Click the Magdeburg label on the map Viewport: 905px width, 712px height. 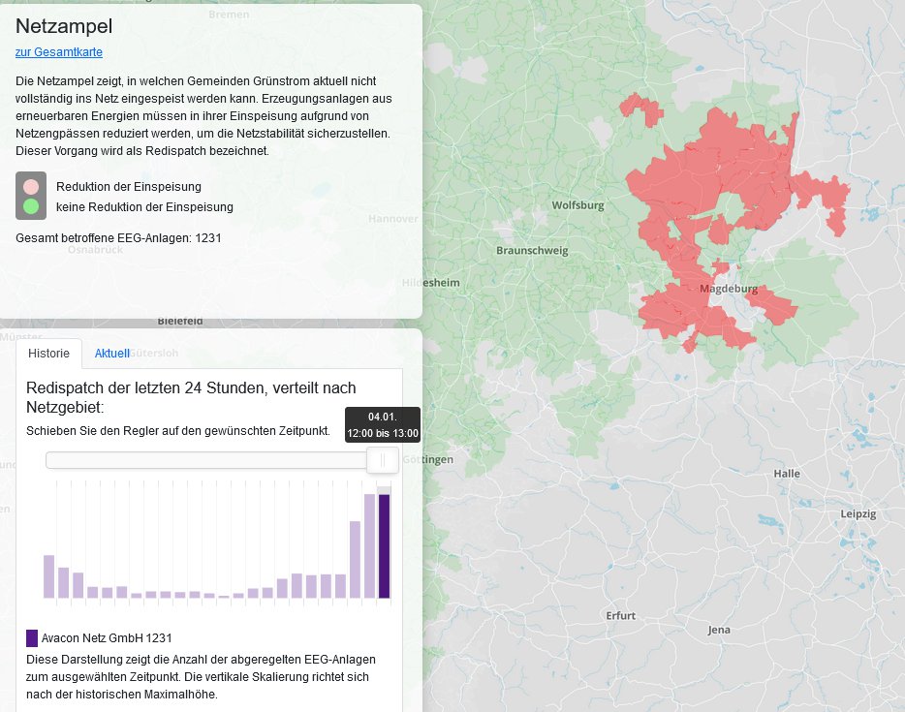tap(729, 289)
